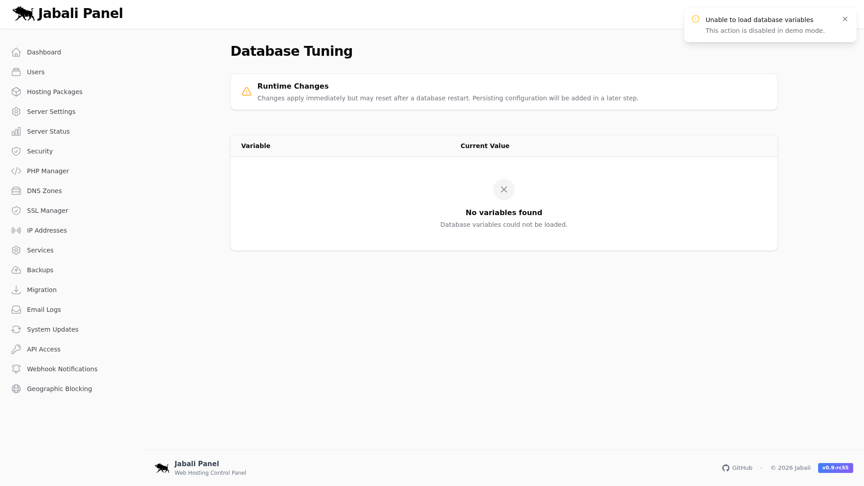This screenshot has width=864, height=486.
Task: Open the DNS Zones page
Action: [x=44, y=191]
